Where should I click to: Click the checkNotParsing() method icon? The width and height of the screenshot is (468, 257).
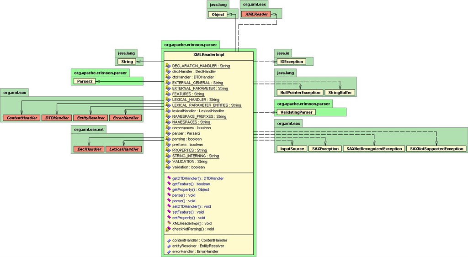click(168, 229)
